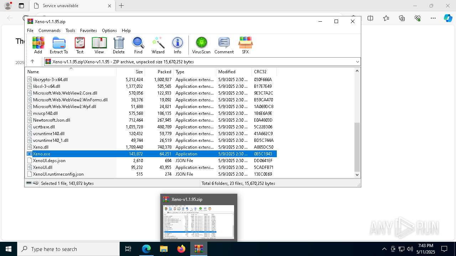This screenshot has height=256, width=456.
Task: Expand the archive path dropdown
Action: tap(357, 62)
